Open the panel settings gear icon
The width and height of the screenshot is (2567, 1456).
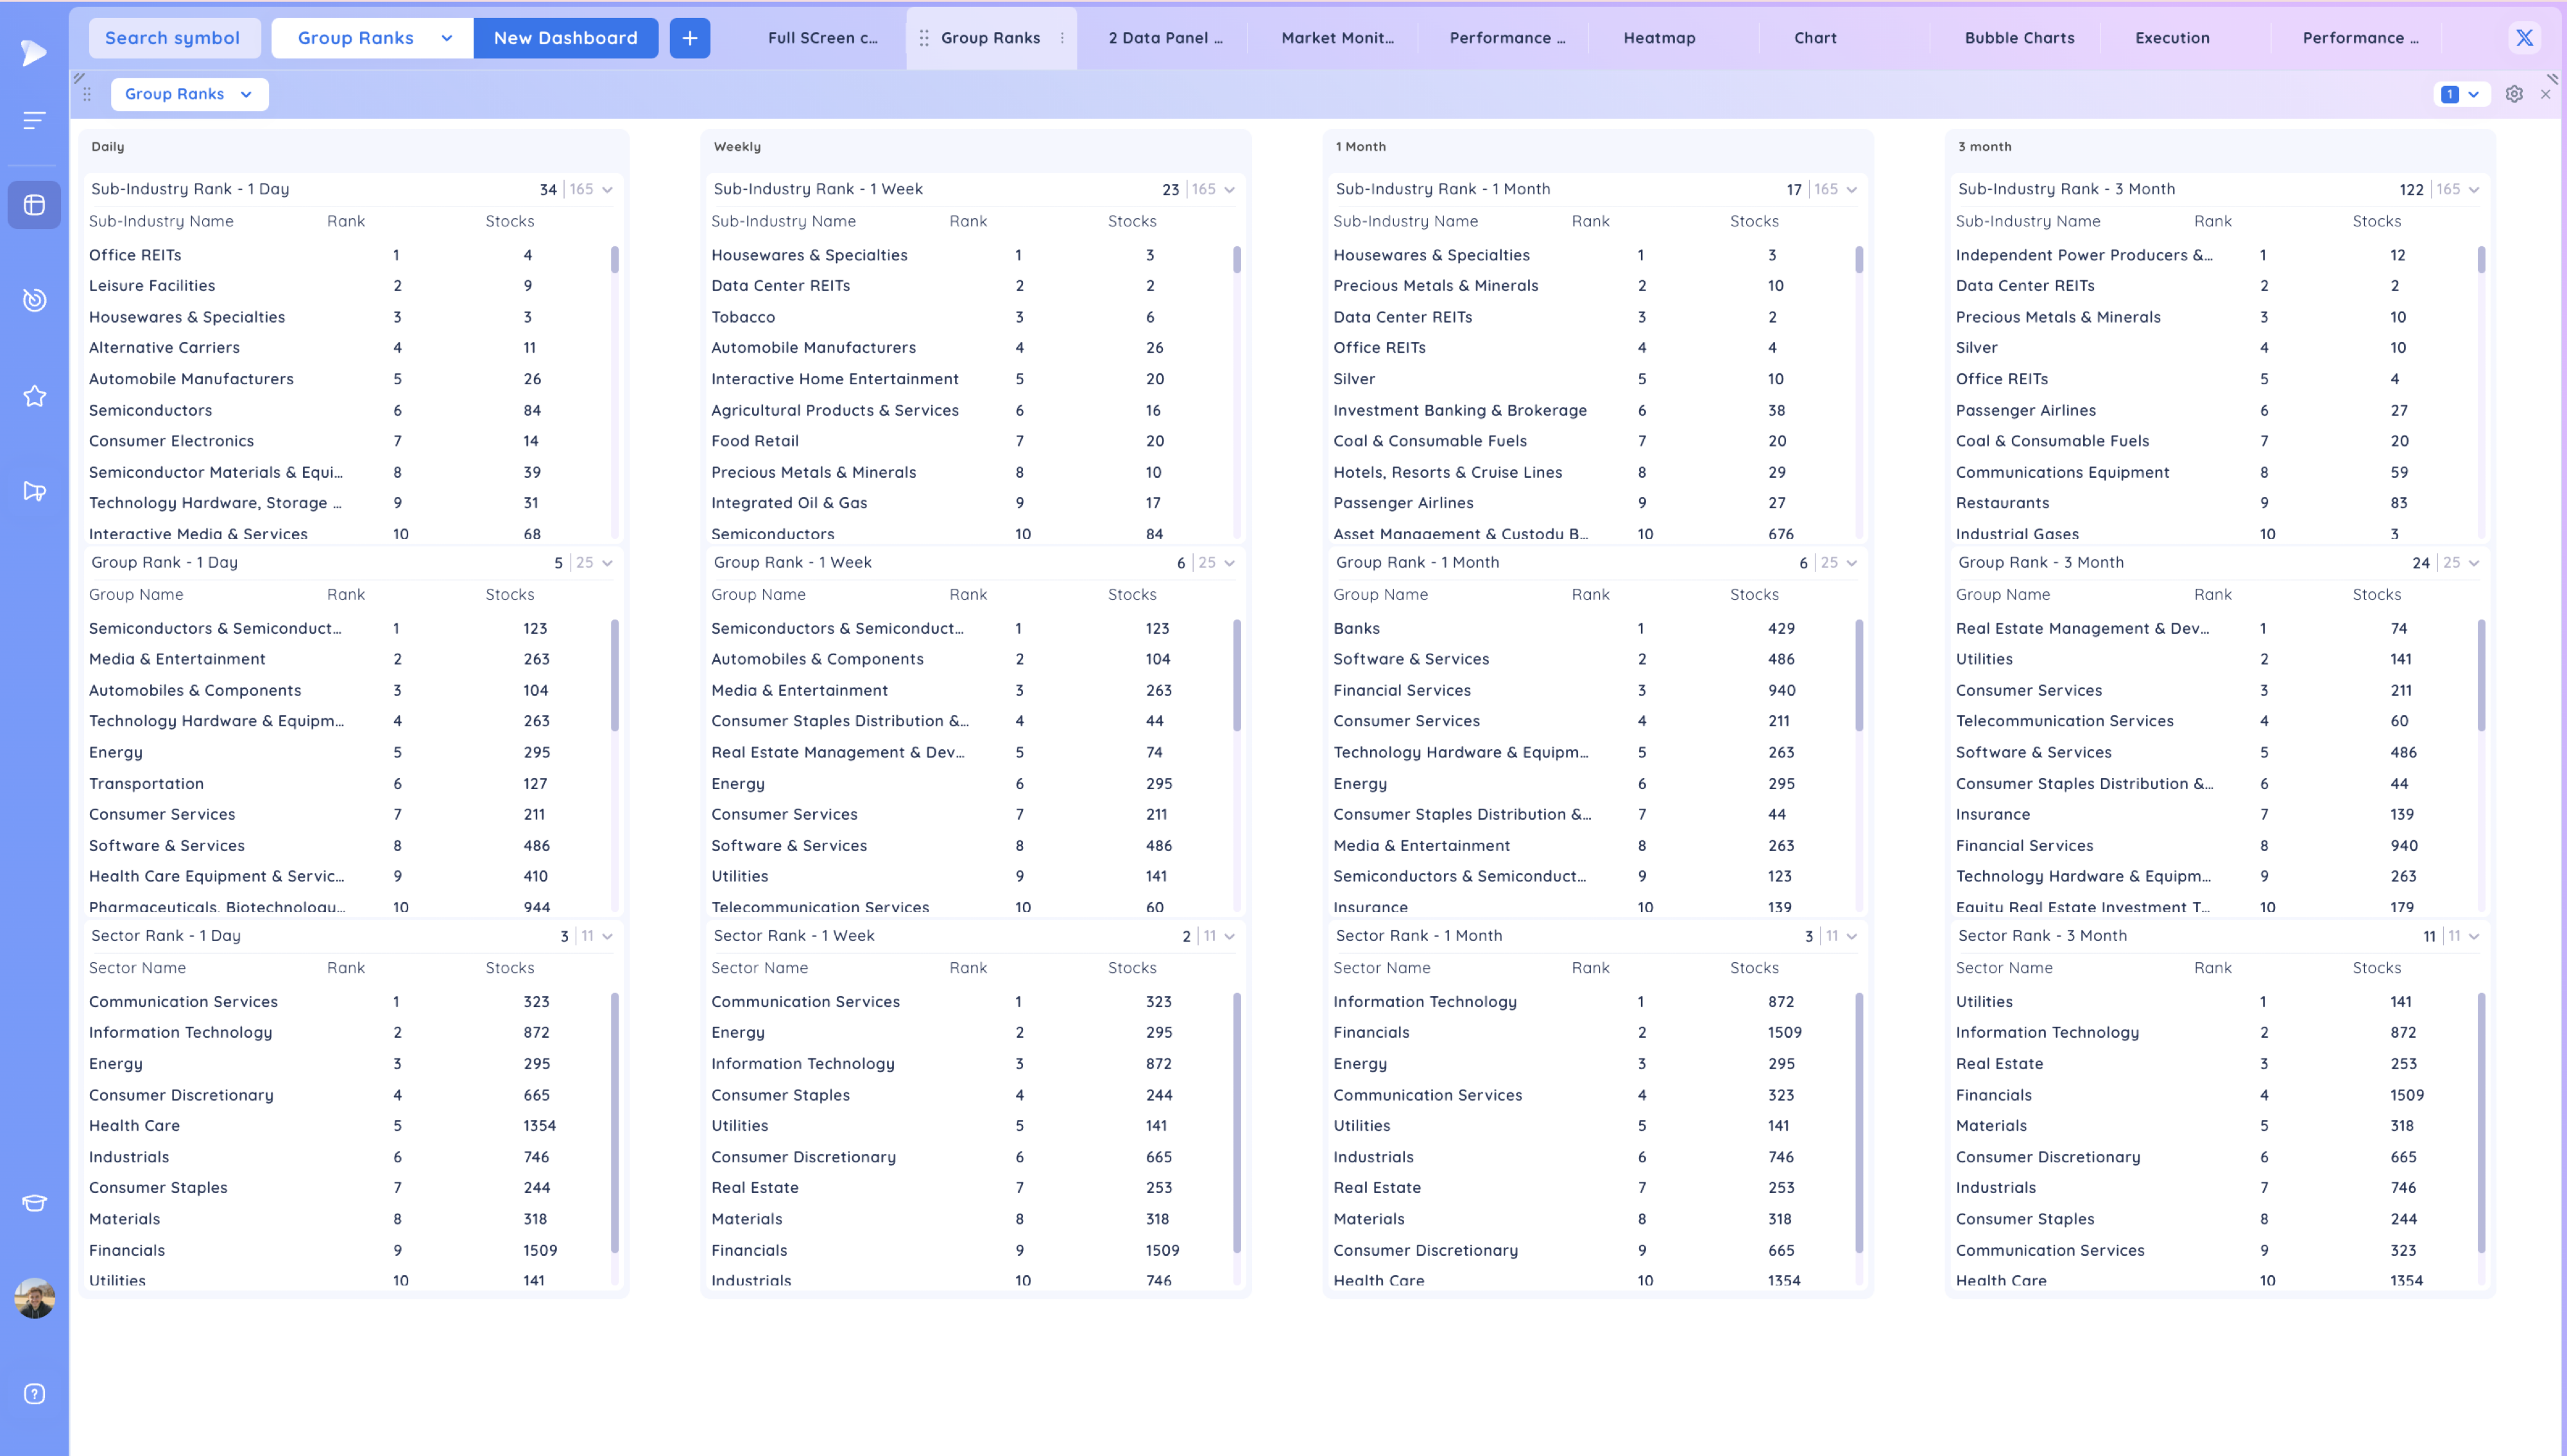tap(2514, 94)
